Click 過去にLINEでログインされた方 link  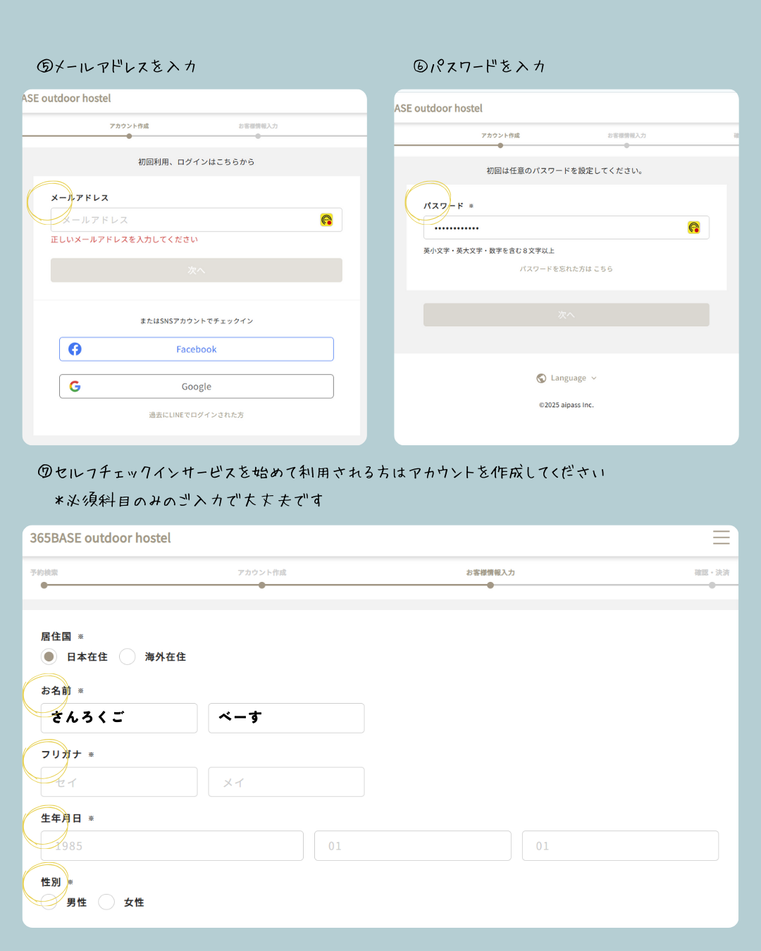pos(196,415)
